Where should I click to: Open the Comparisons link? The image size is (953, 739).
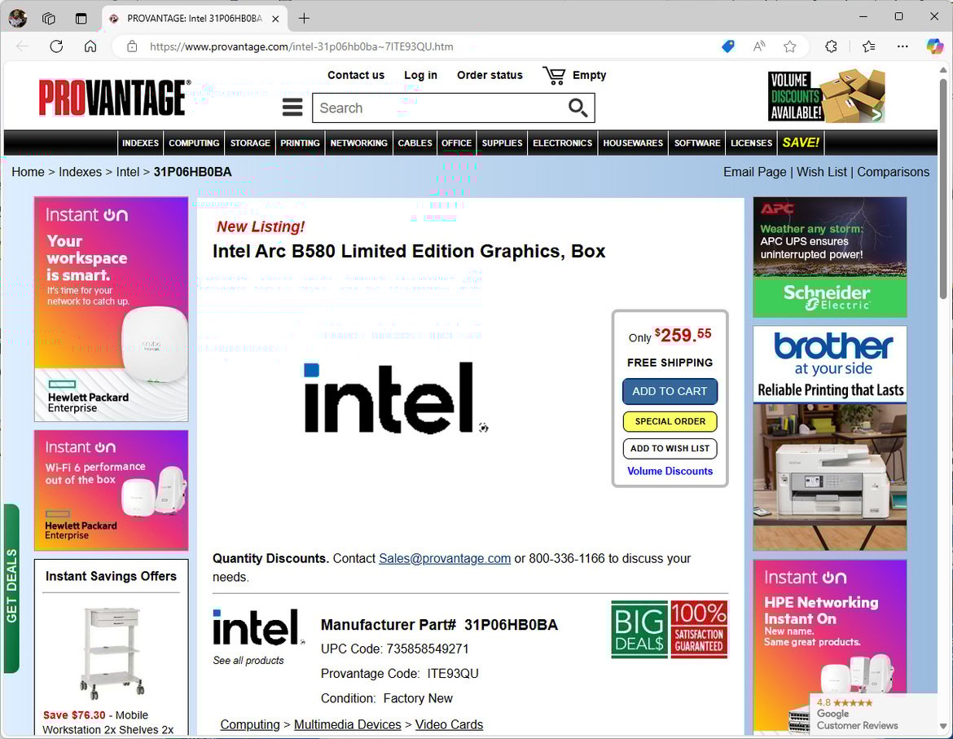pyautogui.click(x=893, y=172)
